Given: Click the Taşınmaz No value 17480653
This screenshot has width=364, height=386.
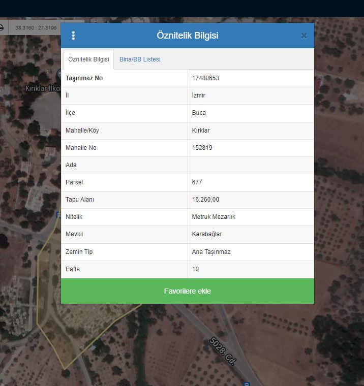Looking at the screenshot, I should 205,78.
